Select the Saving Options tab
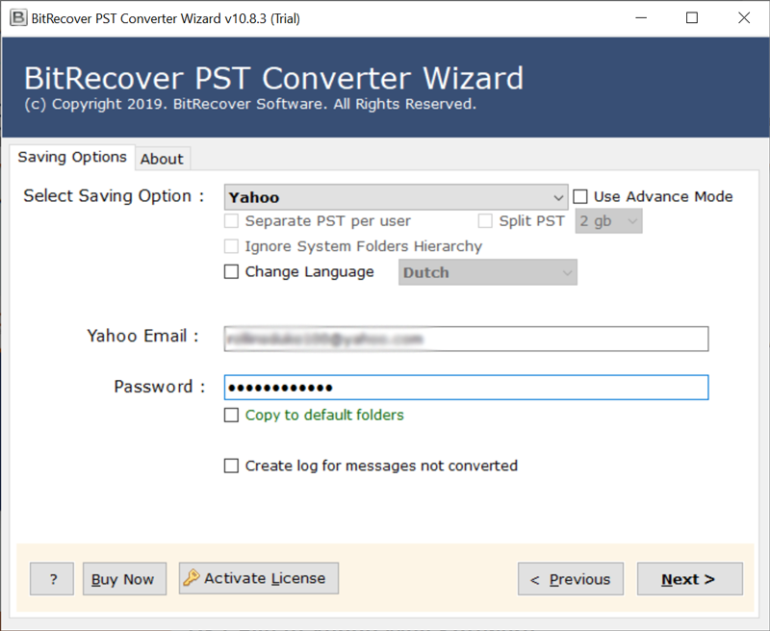 point(72,157)
